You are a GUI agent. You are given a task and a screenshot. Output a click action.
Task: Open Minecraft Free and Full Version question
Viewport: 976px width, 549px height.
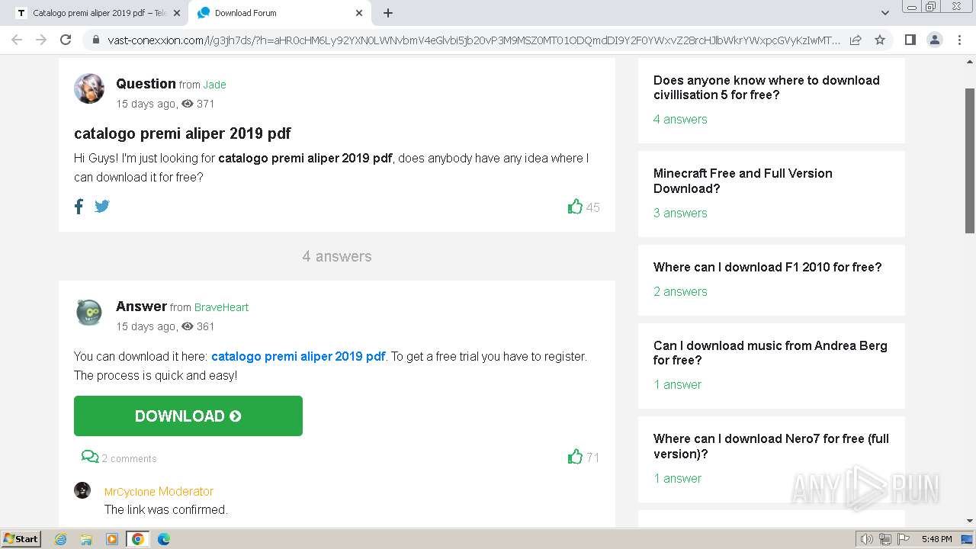[x=743, y=181]
